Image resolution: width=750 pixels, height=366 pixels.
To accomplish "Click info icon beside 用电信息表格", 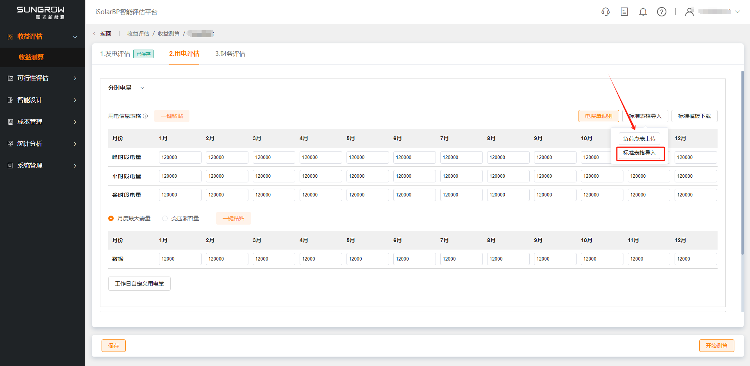I will [x=145, y=116].
